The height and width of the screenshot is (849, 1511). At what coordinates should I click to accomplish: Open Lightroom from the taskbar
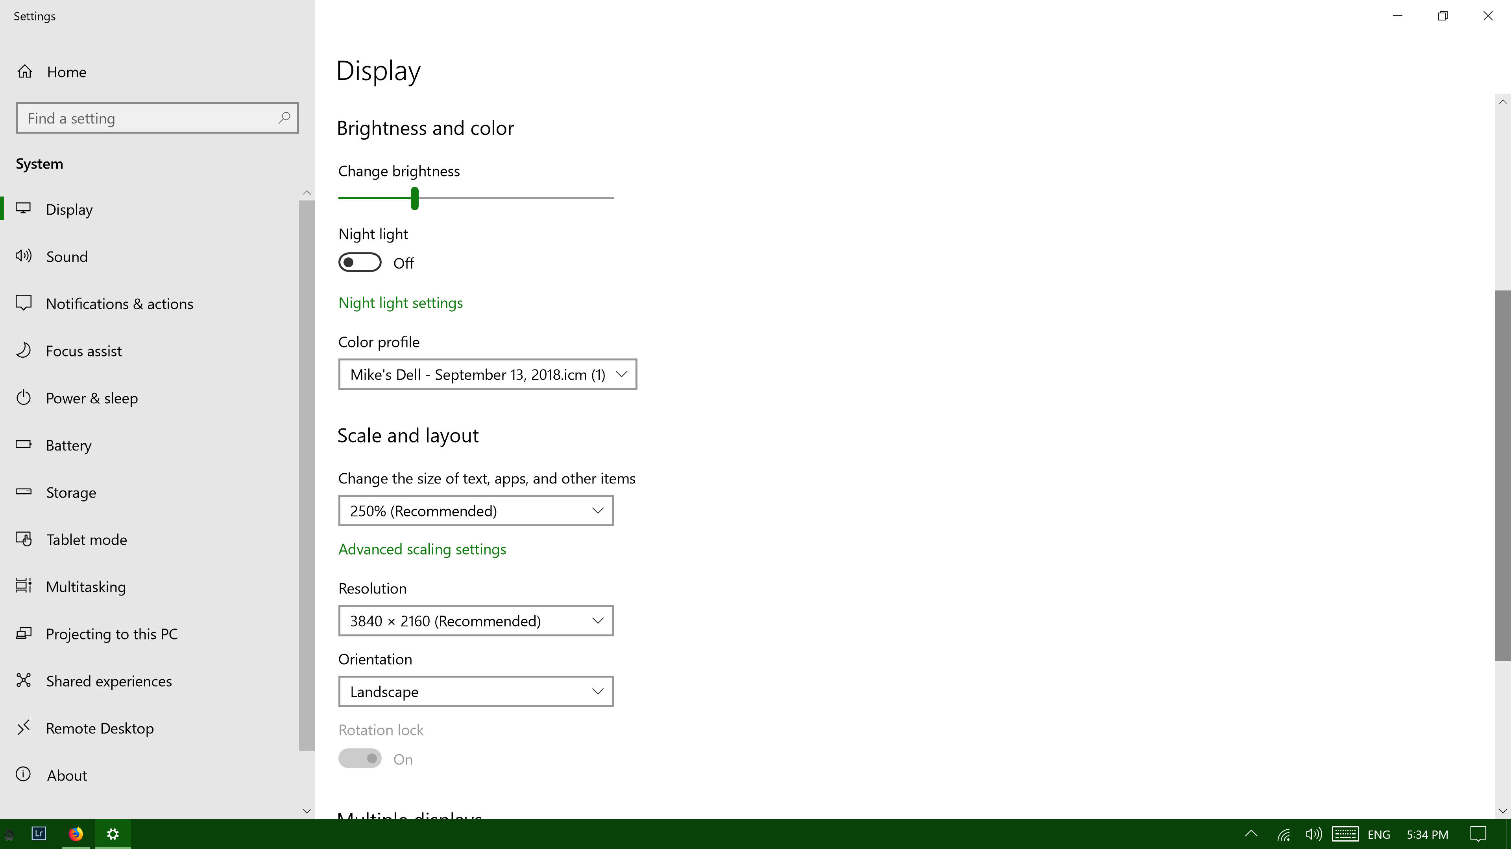39,834
